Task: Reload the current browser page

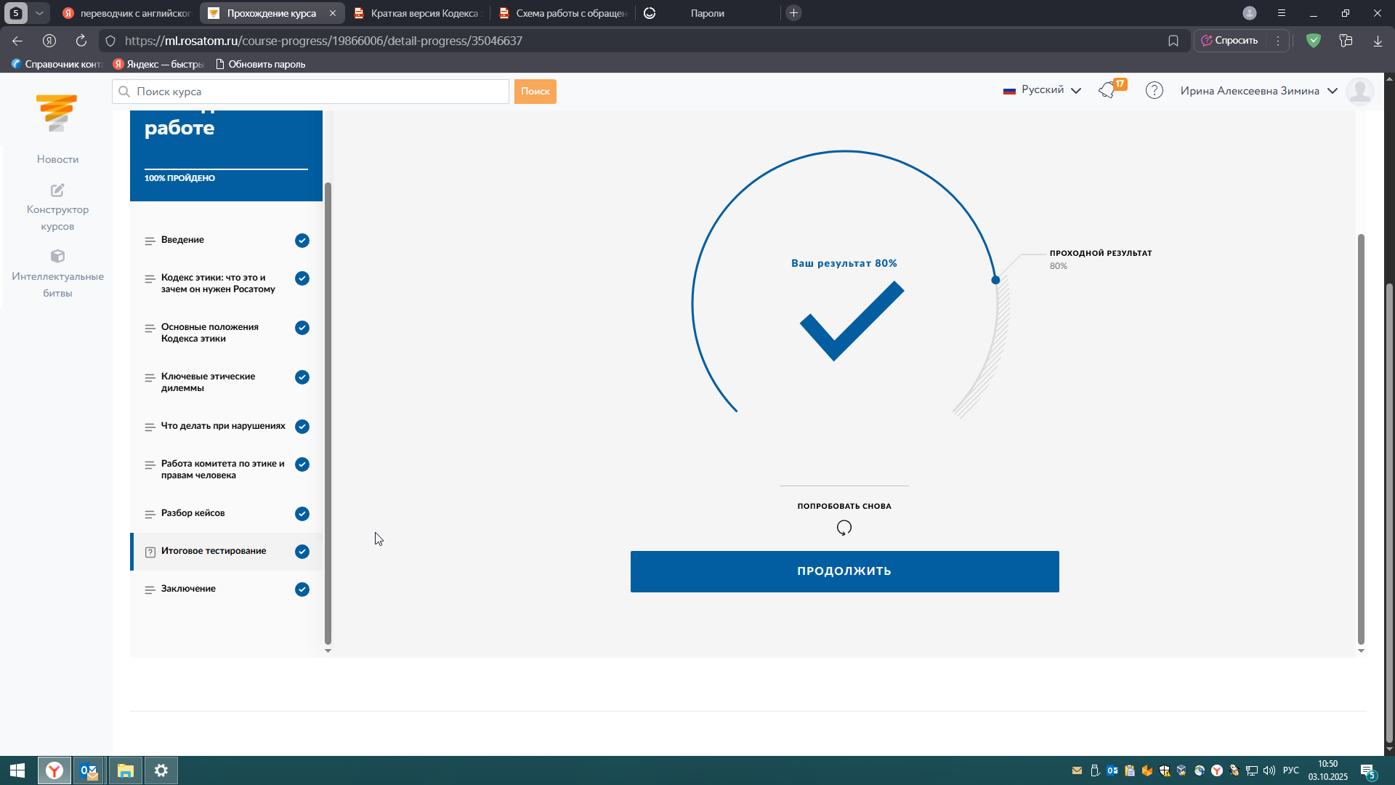Action: pyautogui.click(x=81, y=41)
